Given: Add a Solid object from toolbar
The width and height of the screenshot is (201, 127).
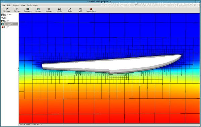Looking at the screenshot, I should pyautogui.click(x=70, y=10).
